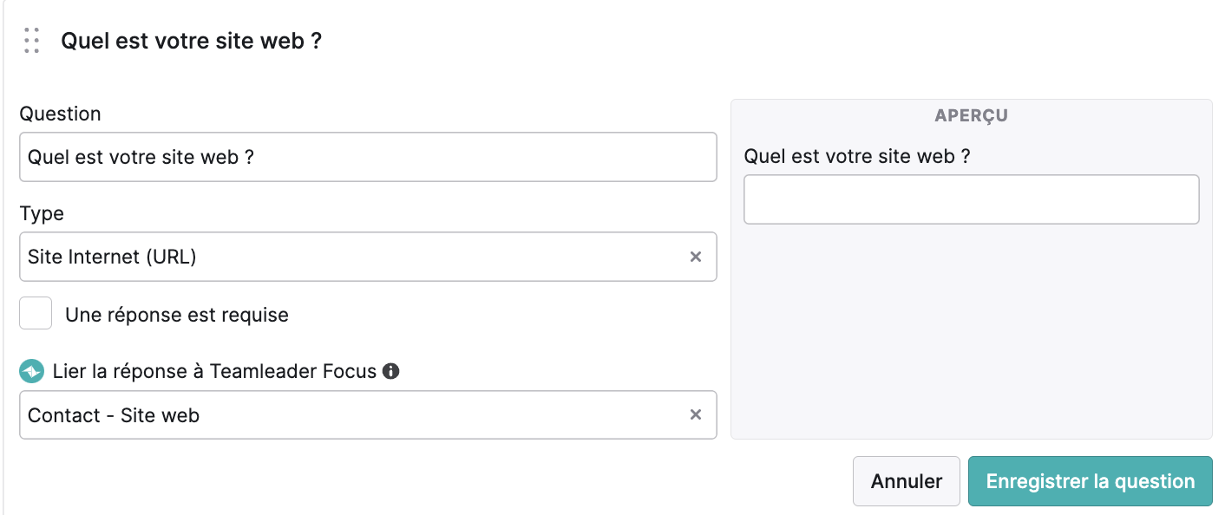Click the 'Une réponse est requise' label
1225x515 pixels.
[x=177, y=315]
